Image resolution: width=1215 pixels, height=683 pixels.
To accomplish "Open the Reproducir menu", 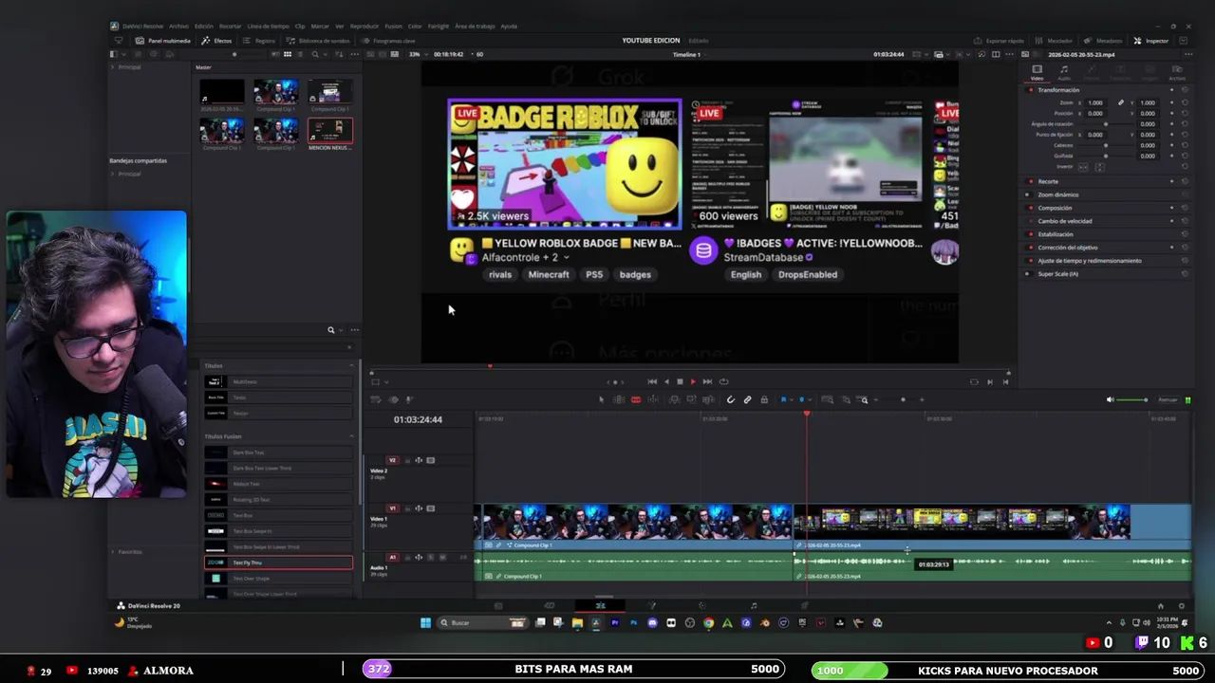I will click(364, 27).
